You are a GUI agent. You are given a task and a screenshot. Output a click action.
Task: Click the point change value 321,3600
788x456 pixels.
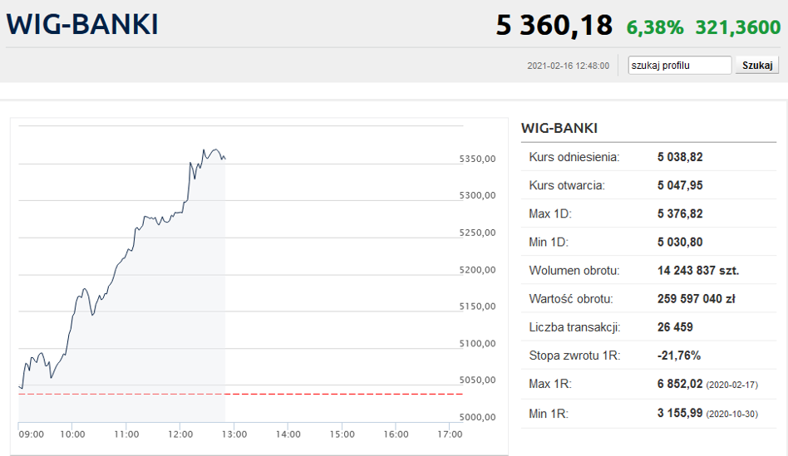coord(738,27)
